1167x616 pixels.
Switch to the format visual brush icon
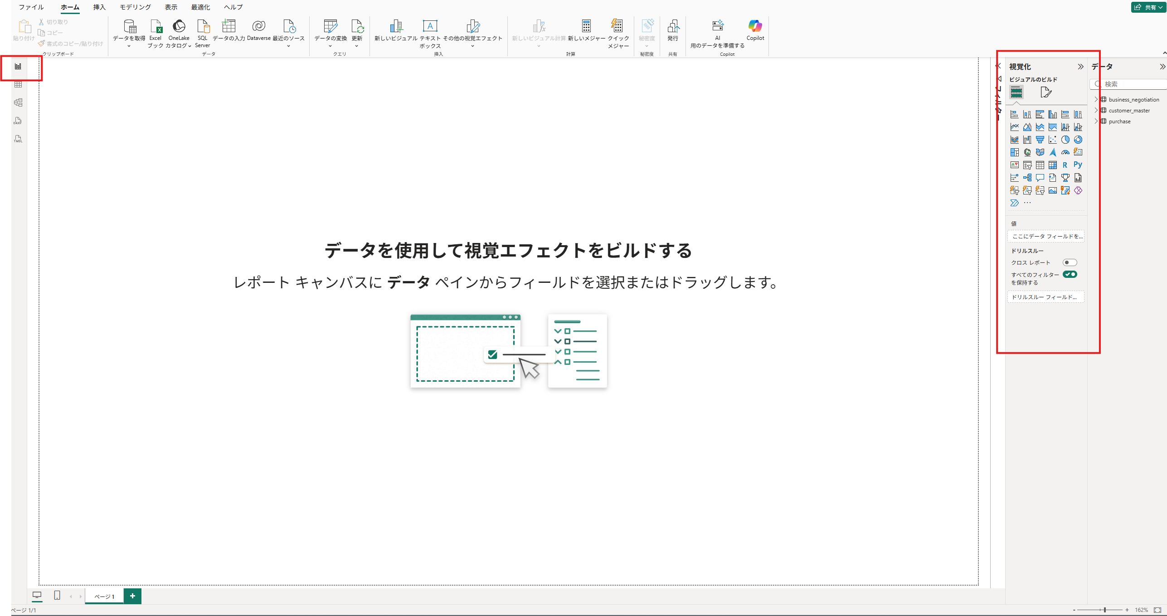(x=1045, y=92)
